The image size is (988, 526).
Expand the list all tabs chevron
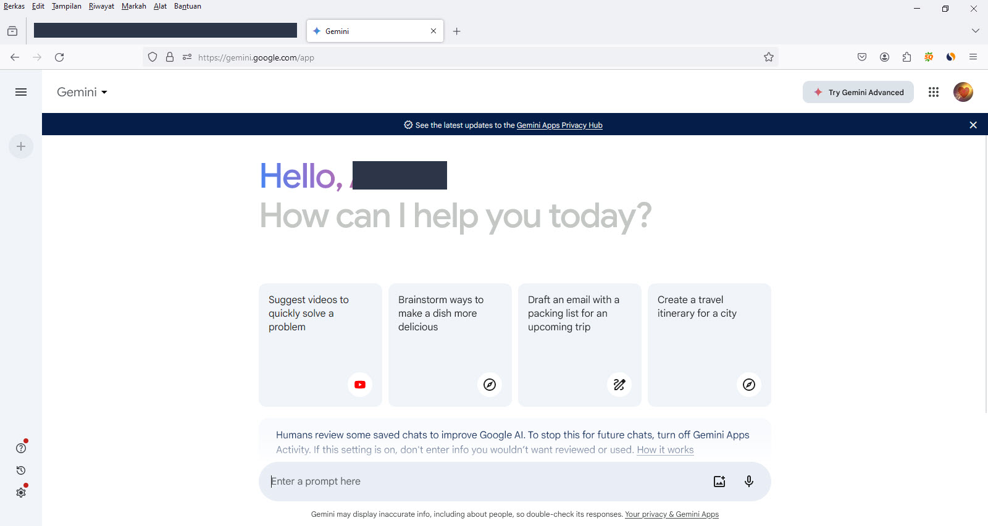point(975,31)
